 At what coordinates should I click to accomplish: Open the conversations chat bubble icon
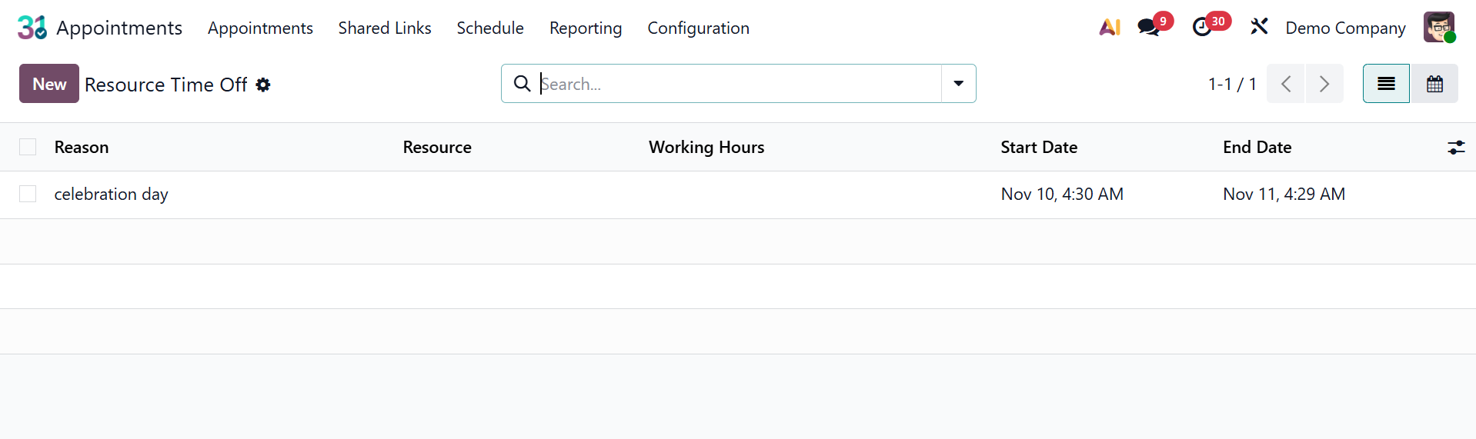(x=1148, y=28)
